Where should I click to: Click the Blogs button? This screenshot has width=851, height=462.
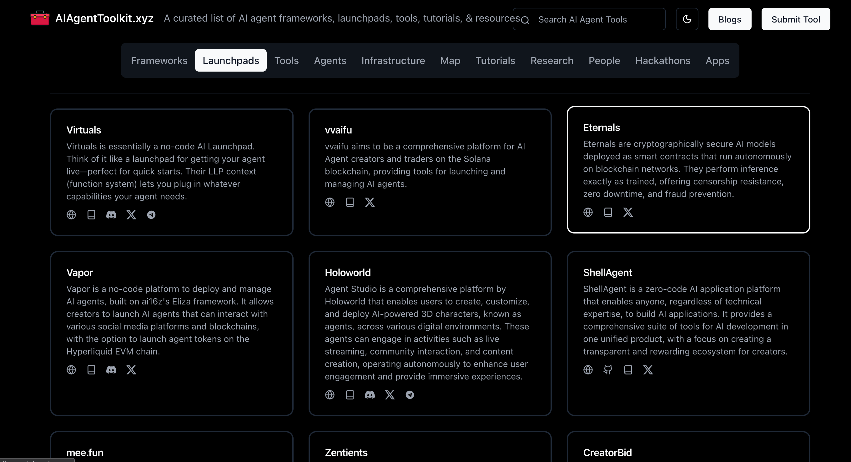coord(730,19)
